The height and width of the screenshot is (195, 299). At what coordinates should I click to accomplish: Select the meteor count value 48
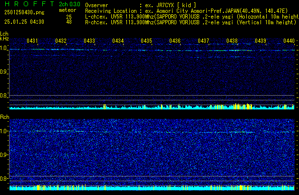pos(69,22)
